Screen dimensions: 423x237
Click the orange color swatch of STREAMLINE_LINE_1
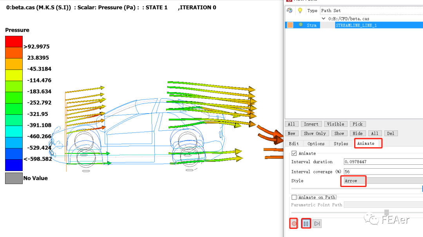point(290,25)
